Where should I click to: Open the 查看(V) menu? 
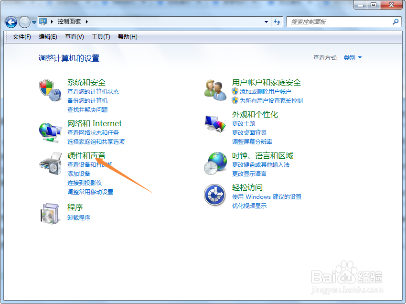coord(74,37)
